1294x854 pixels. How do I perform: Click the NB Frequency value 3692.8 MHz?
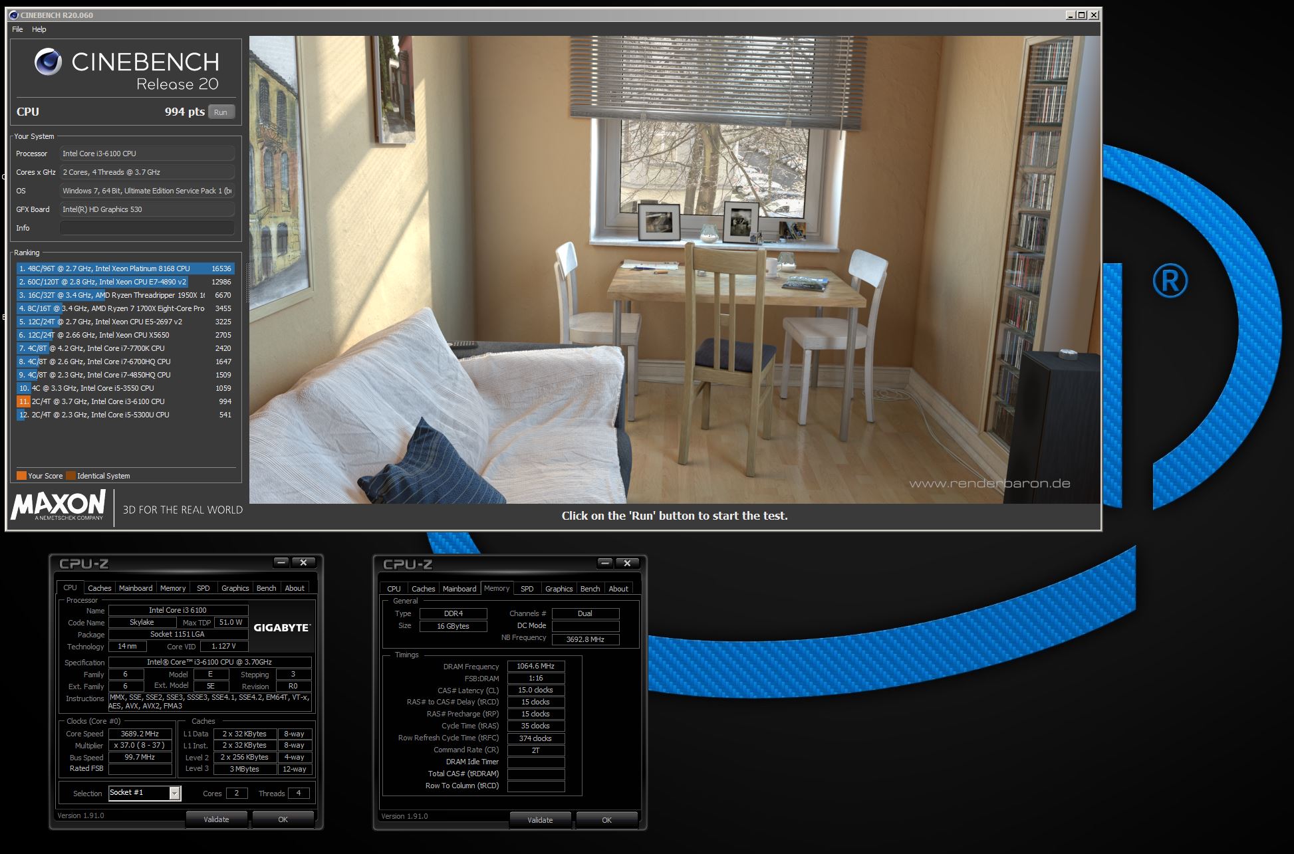pos(585,639)
